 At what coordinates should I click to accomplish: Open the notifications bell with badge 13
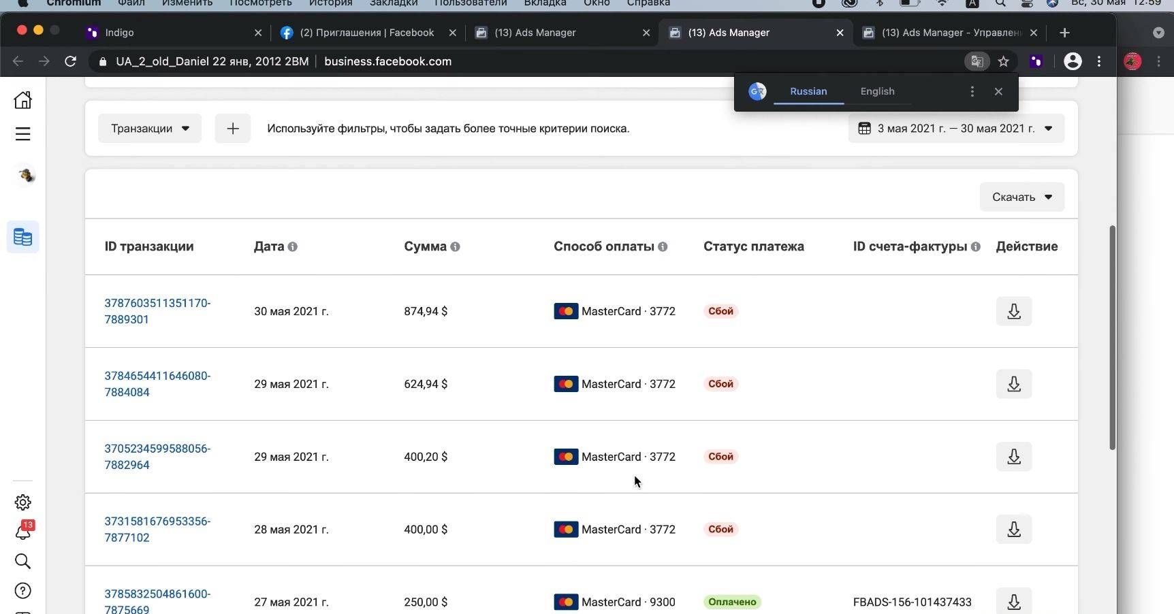[x=24, y=530]
